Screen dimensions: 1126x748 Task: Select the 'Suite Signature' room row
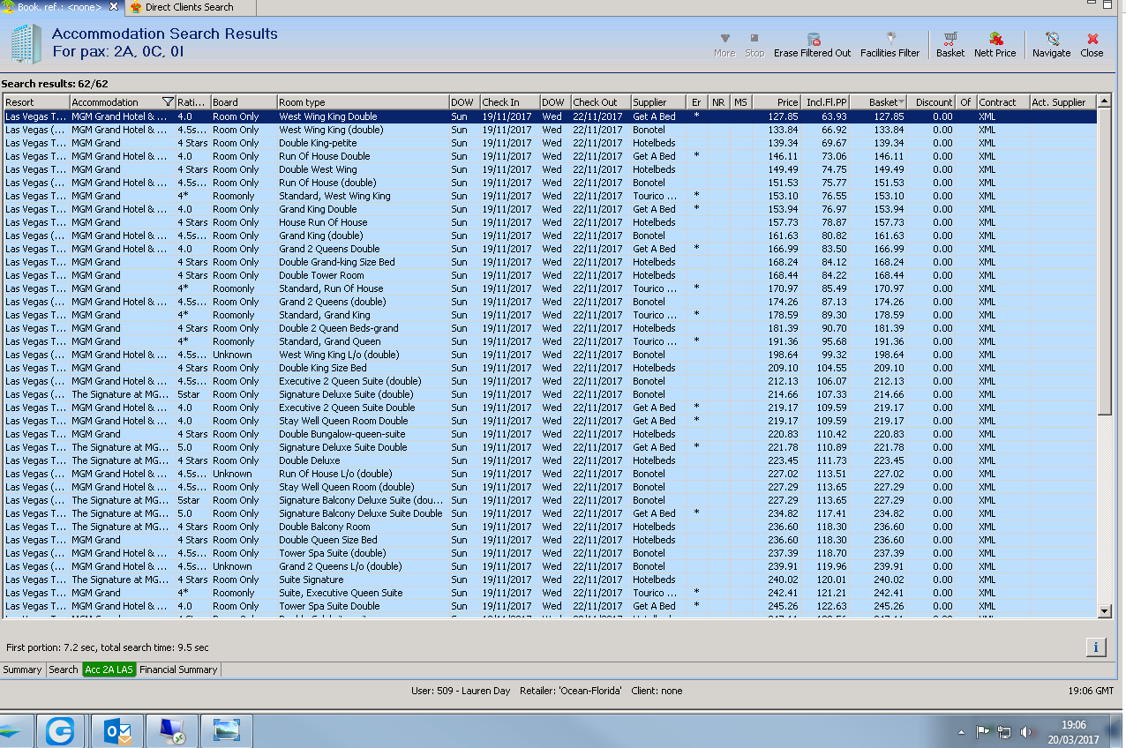tap(549, 580)
